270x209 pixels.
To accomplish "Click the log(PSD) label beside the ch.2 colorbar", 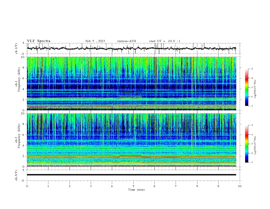I will pos(255,145).
